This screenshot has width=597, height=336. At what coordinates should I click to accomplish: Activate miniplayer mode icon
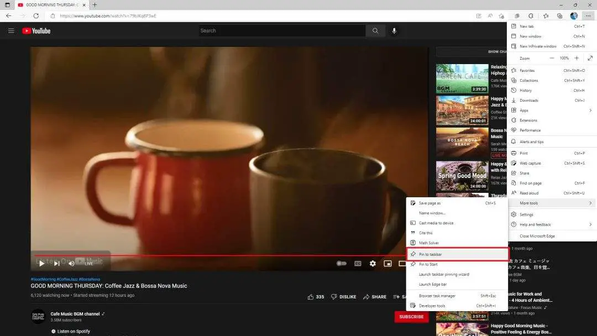(x=388, y=264)
